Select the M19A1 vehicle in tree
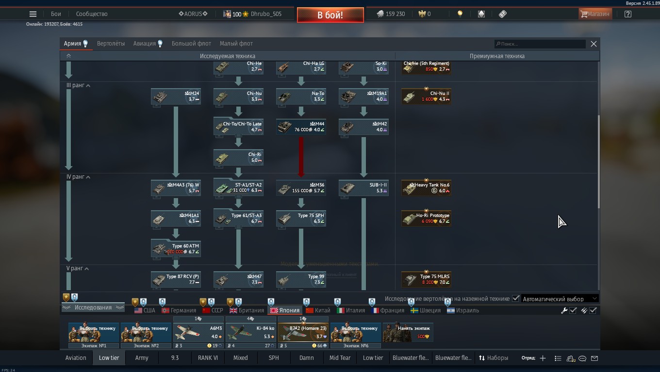This screenshot has width=660, height=372. click(363, 96)
